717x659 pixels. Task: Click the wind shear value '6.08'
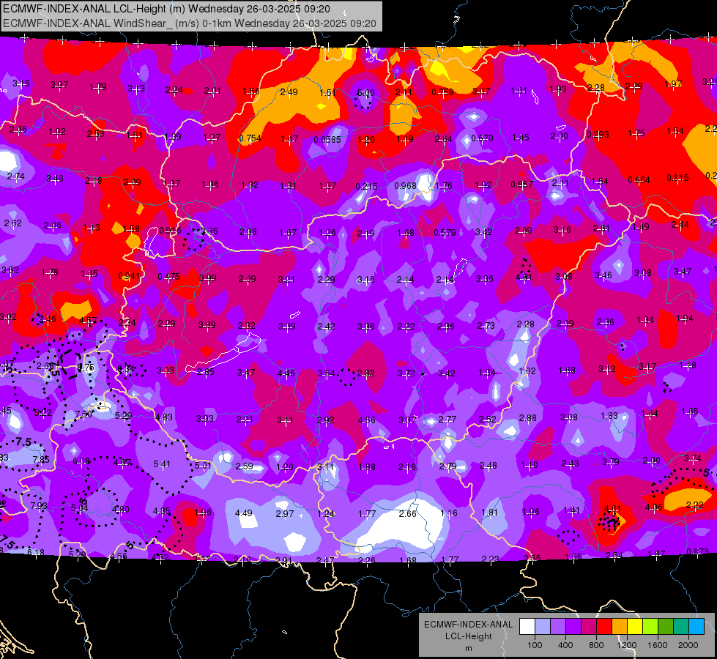coord(81,461)
